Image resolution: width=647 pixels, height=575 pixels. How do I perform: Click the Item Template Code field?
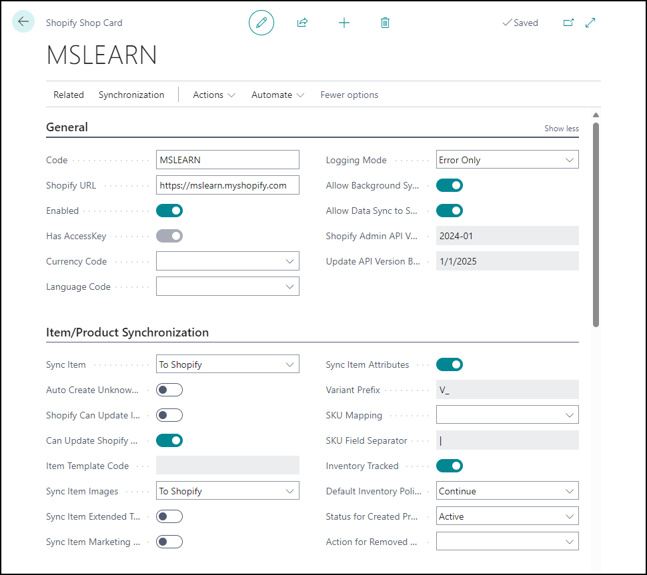pyautogui.click(x=227, y=465)
